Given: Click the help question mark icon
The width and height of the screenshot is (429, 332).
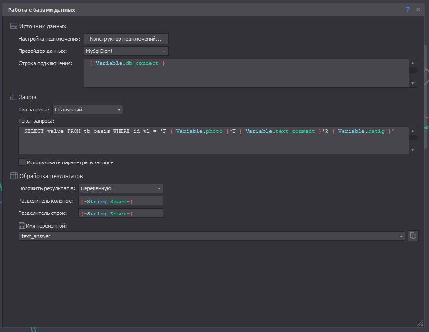Looking at the screenshot, I should point(408,9).
